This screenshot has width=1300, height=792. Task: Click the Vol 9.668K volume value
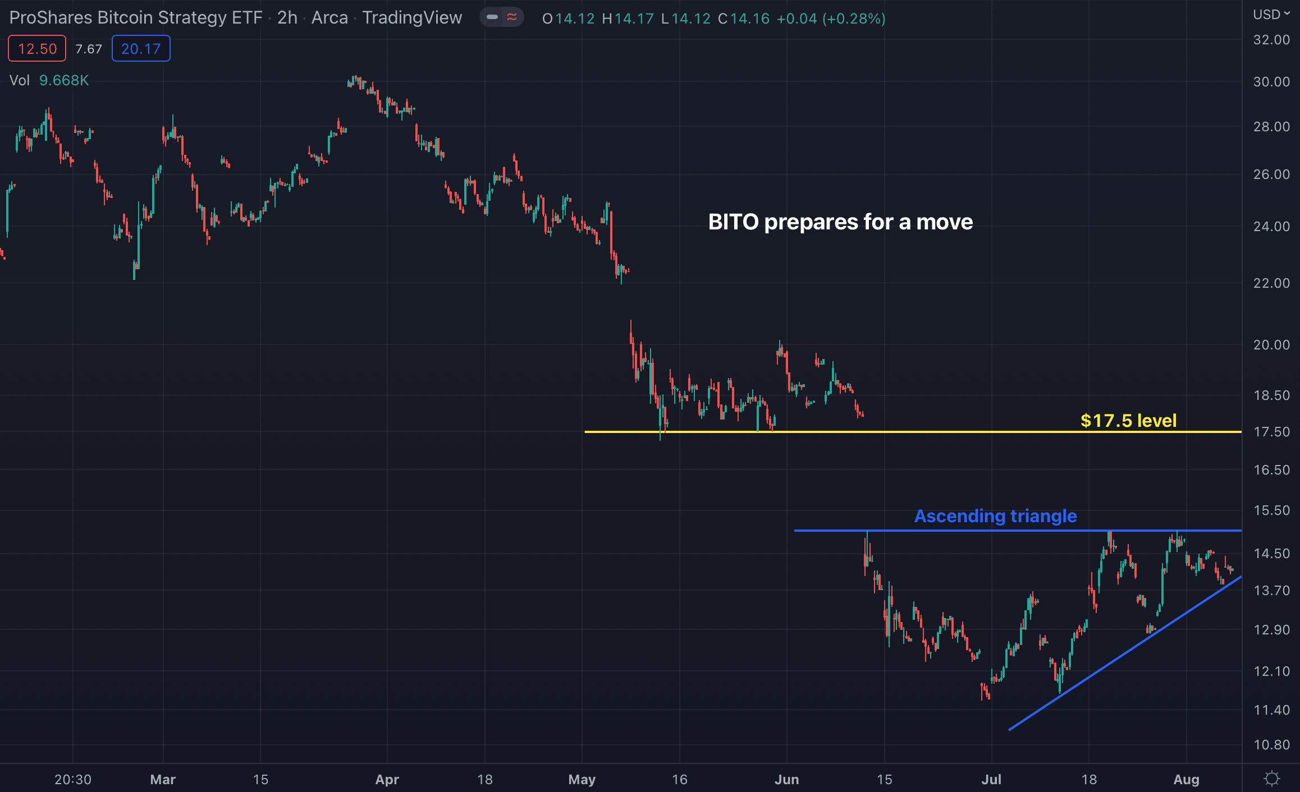pyautogui.click(x=64, y=80)
